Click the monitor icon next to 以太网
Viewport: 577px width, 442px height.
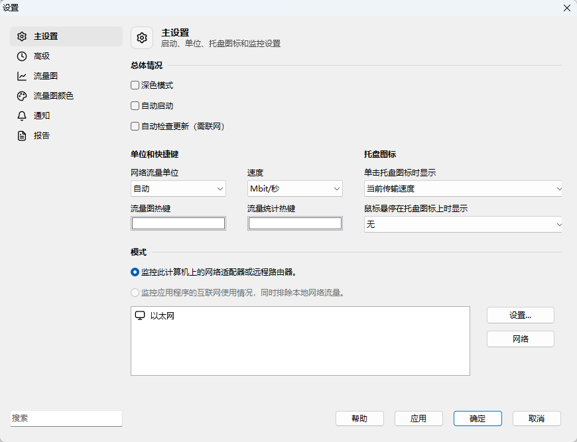(x=140, y=315)
